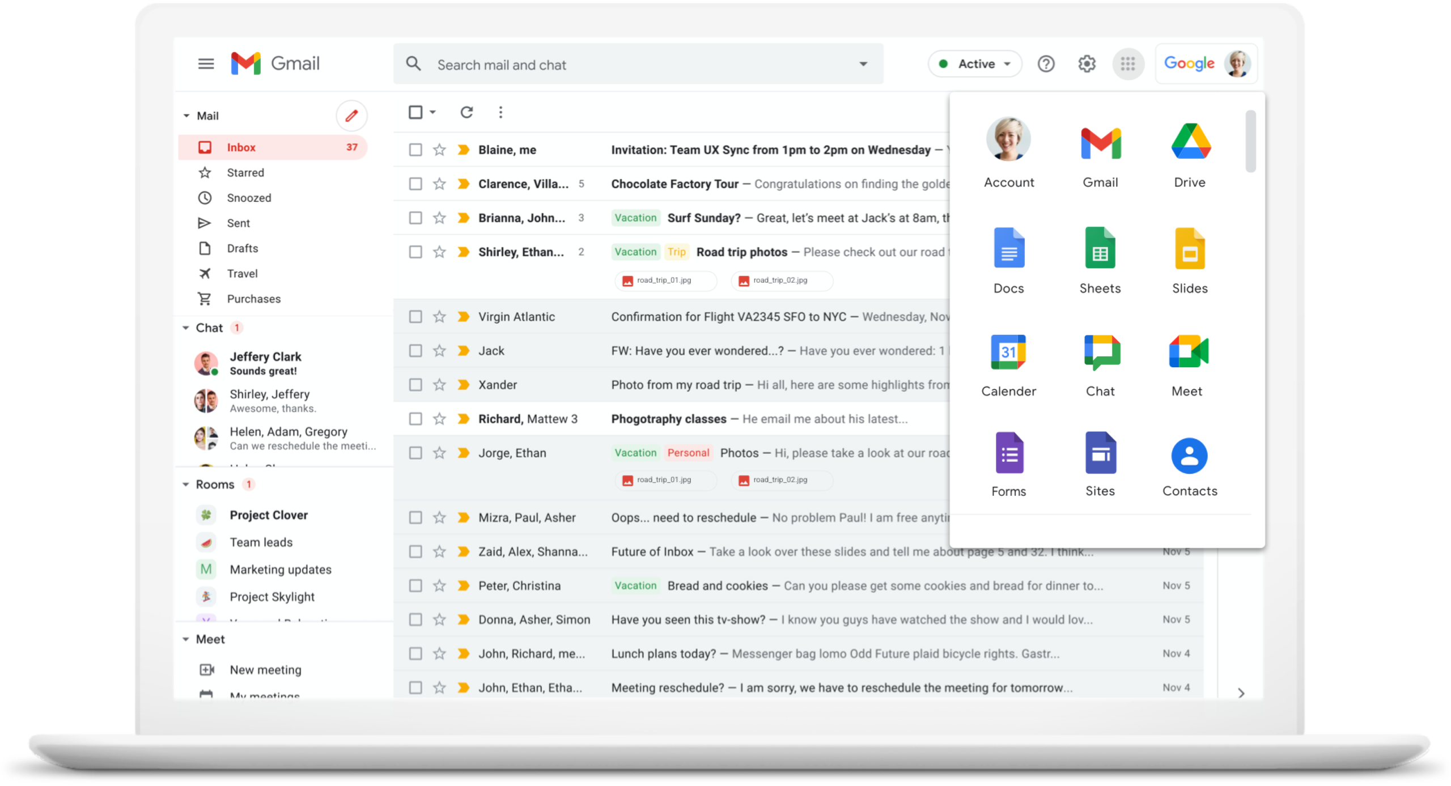Open the Chocolate Factory Tour email
Viewport: 1451px width, 786px height.
[x=674, y=184]
